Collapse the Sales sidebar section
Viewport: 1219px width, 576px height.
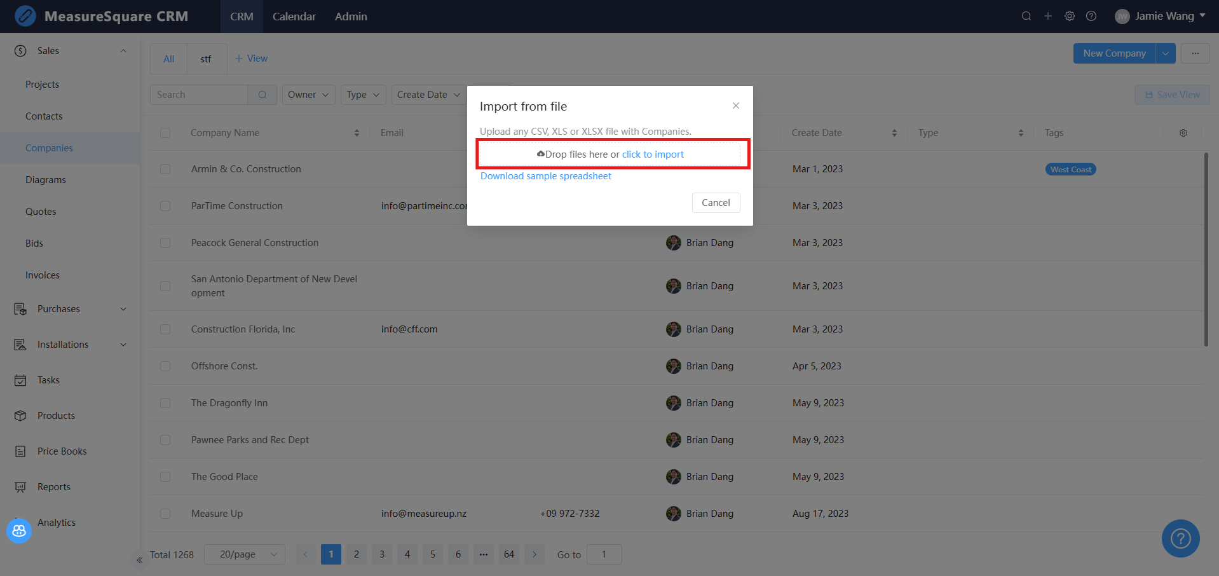point(123,51)
